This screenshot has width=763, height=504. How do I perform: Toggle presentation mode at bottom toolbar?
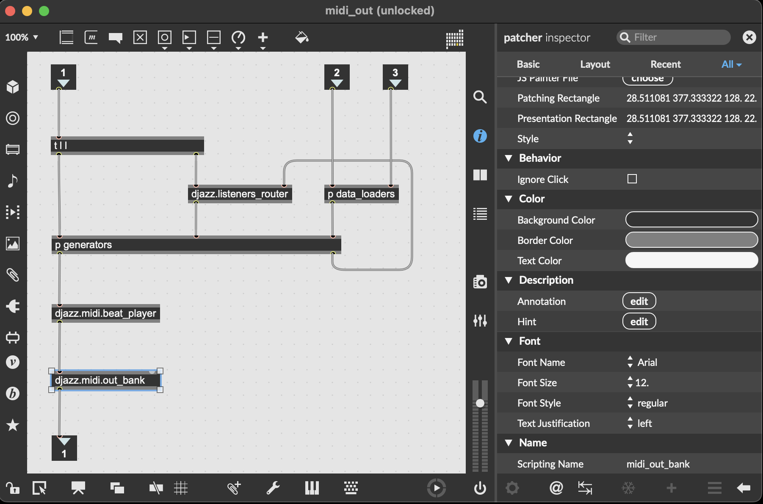point(78,488)
